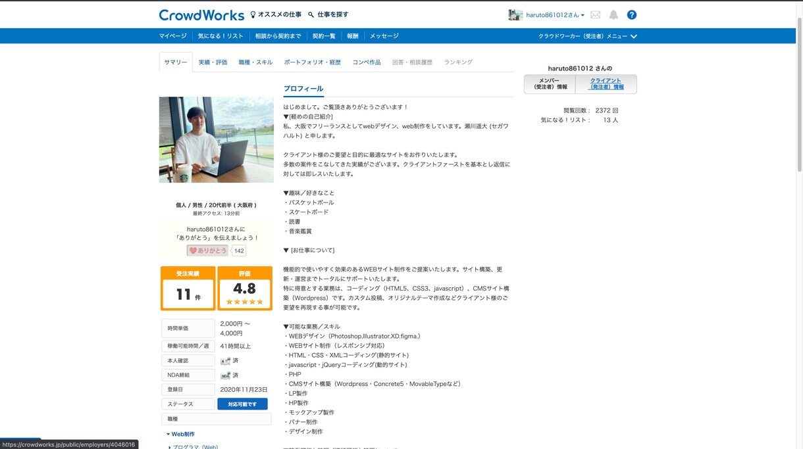Click the five-star rating icons
This screenshot has width=803, height=449.
point(244,302)
